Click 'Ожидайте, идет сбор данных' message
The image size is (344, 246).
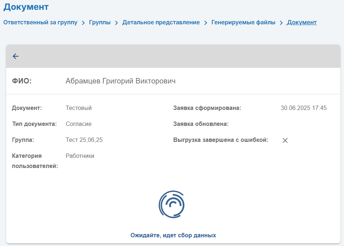coord(173,235)
